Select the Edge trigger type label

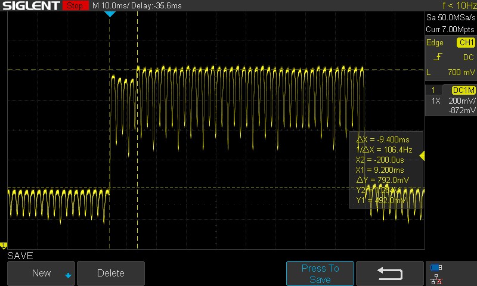tap(435, 42)
